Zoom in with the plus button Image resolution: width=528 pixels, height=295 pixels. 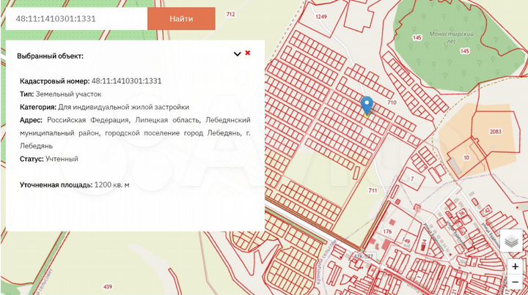point(515,266)
